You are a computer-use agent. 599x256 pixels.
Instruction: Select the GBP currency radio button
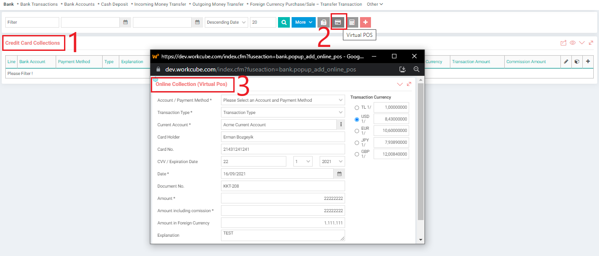click(357, 154)
